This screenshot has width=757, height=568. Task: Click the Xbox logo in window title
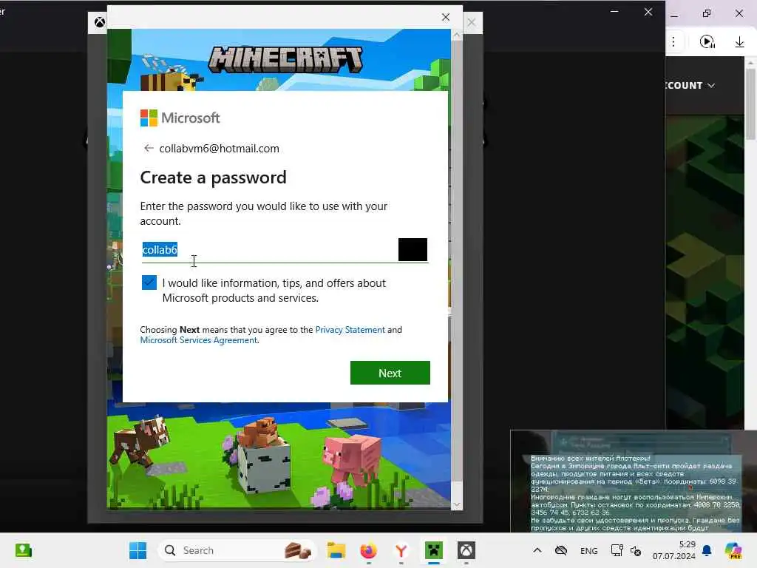pyautogui.click(x=100, y=22)
